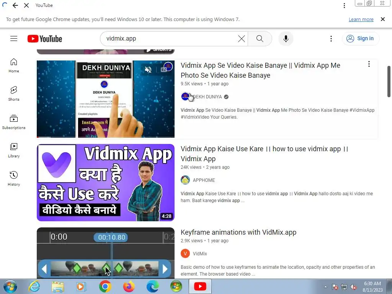The width and height of the screenshot is (392, 294).
Task: Launch Microsoft Edge from the taskbar
Action: pos(152,286)
